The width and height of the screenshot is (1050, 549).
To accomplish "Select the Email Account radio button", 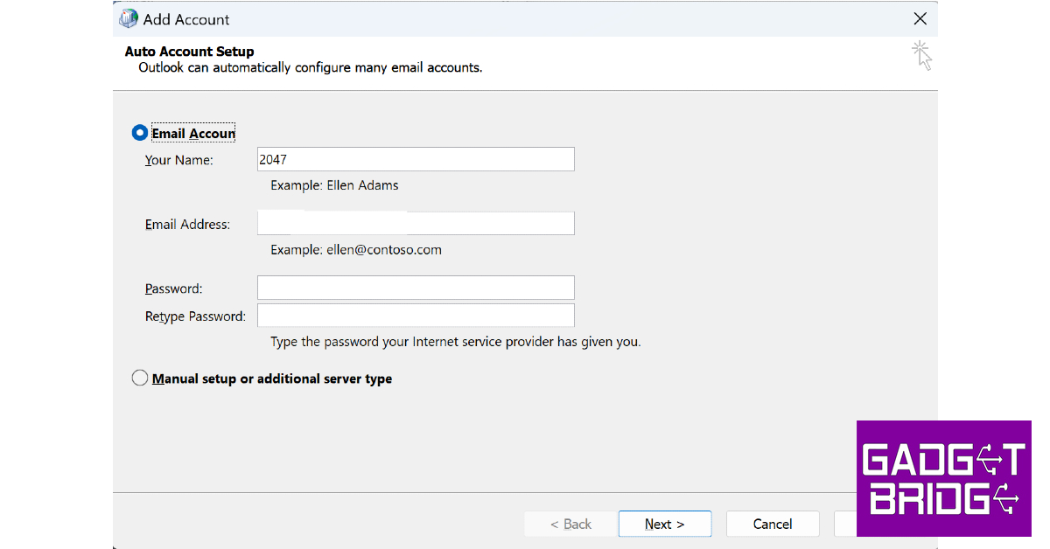I will (140, 133).
